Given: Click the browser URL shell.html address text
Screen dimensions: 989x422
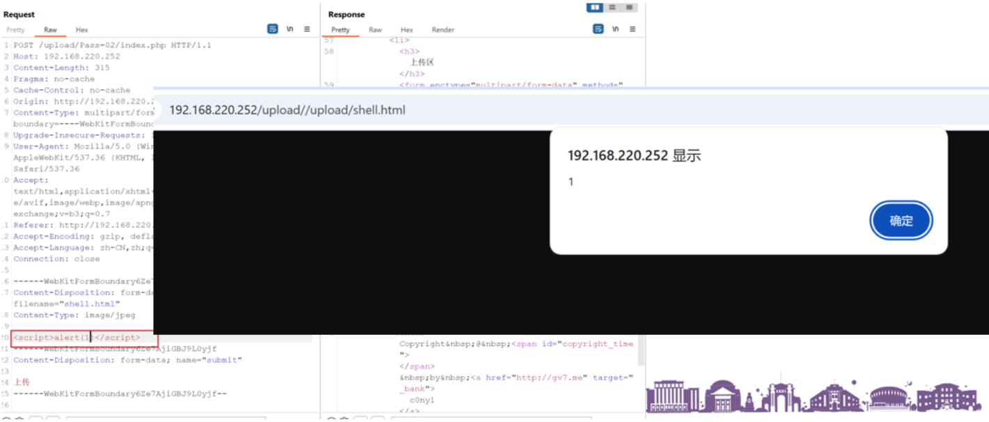Looking at the screenshot, I should click(x=287, y=110).
